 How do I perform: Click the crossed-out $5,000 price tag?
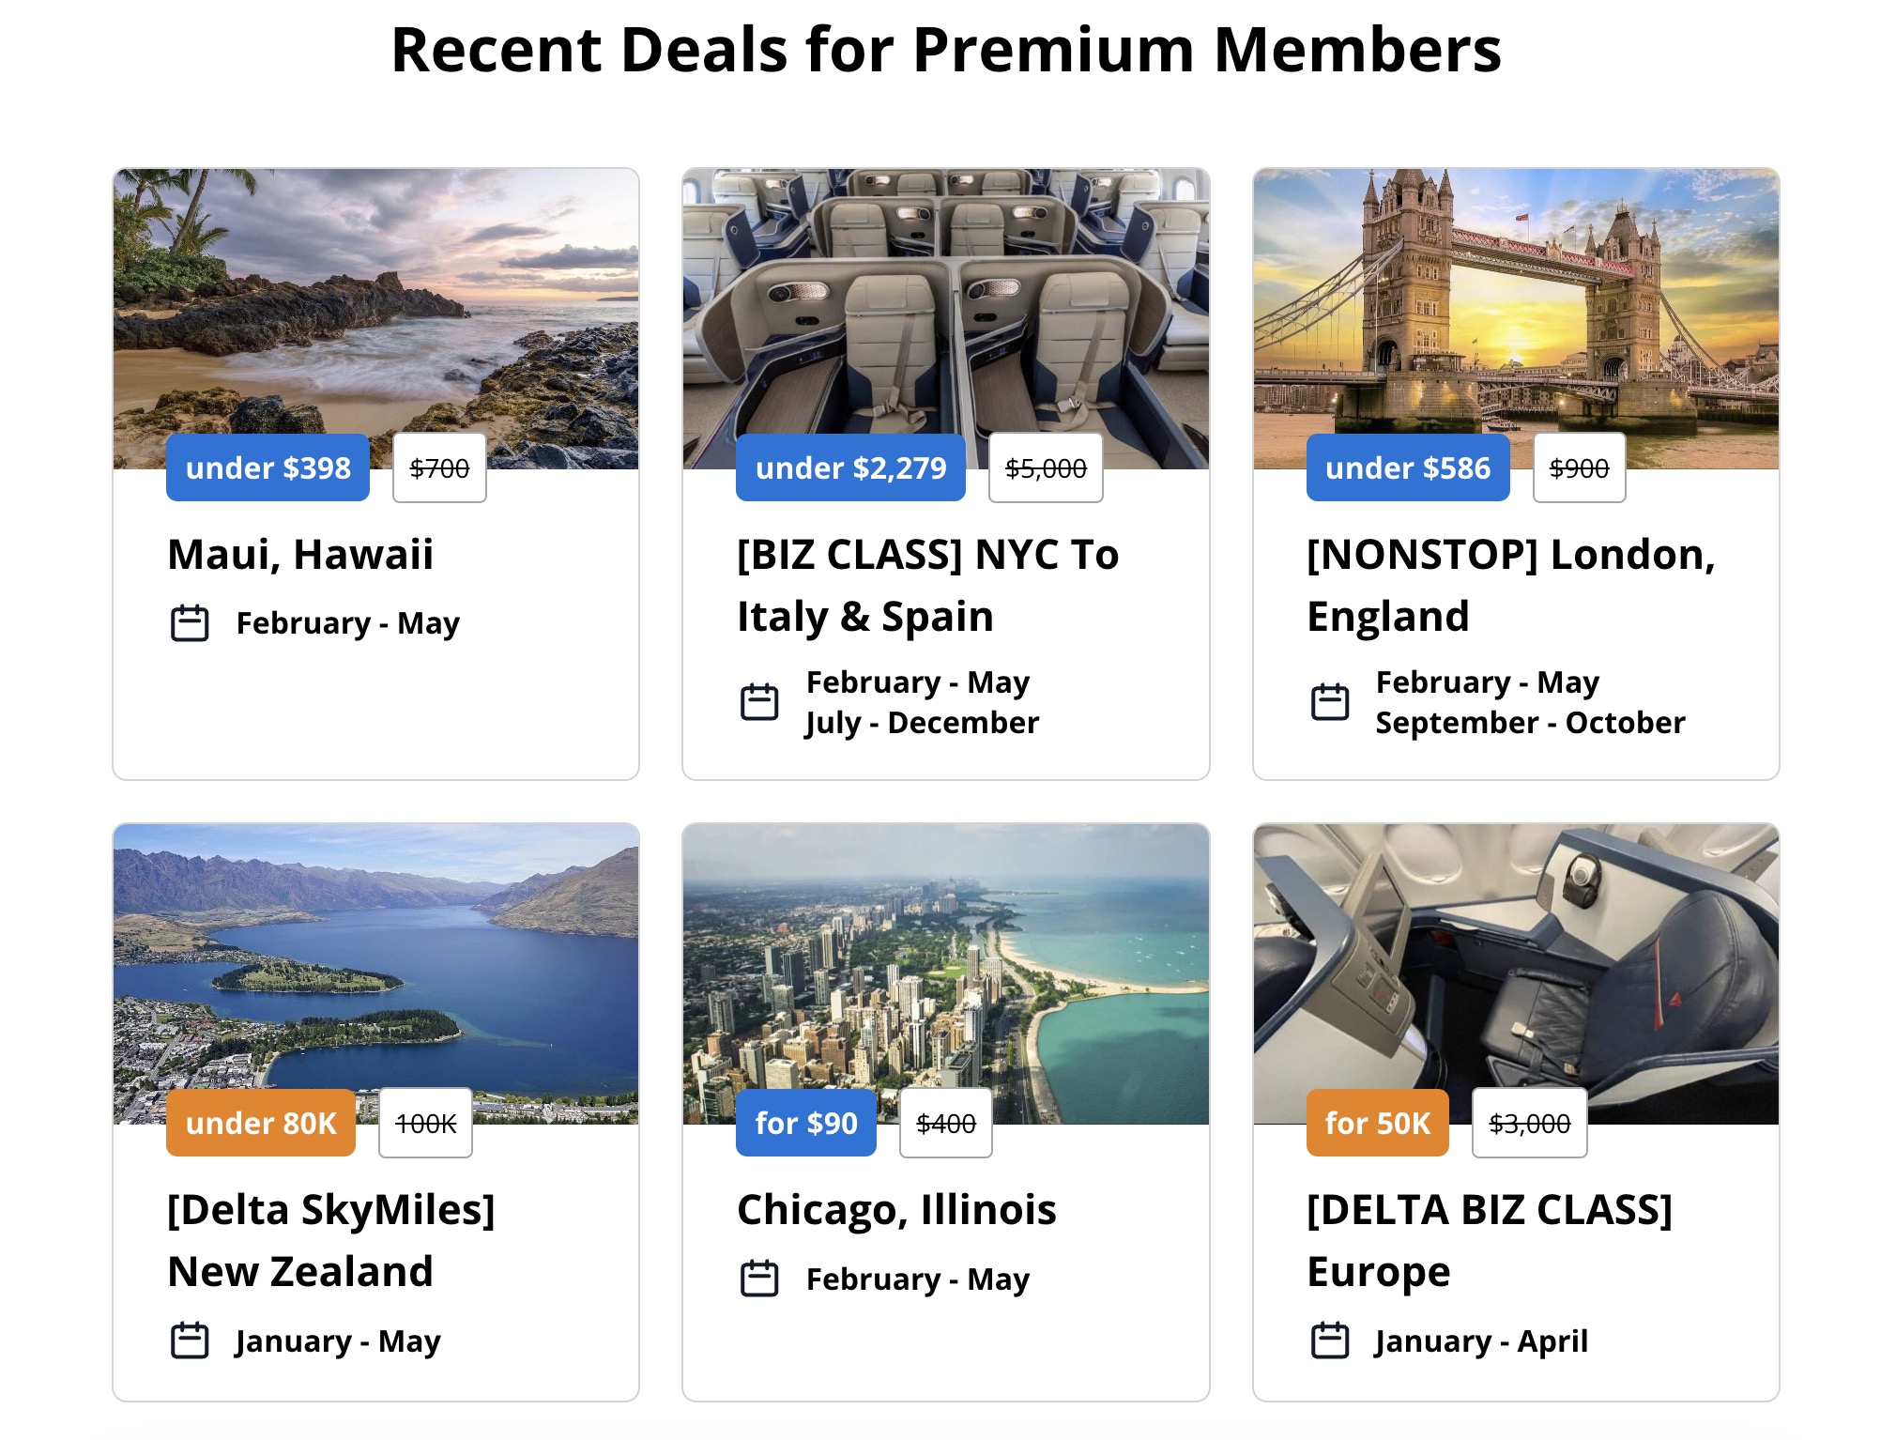(x=1045, y=467)
